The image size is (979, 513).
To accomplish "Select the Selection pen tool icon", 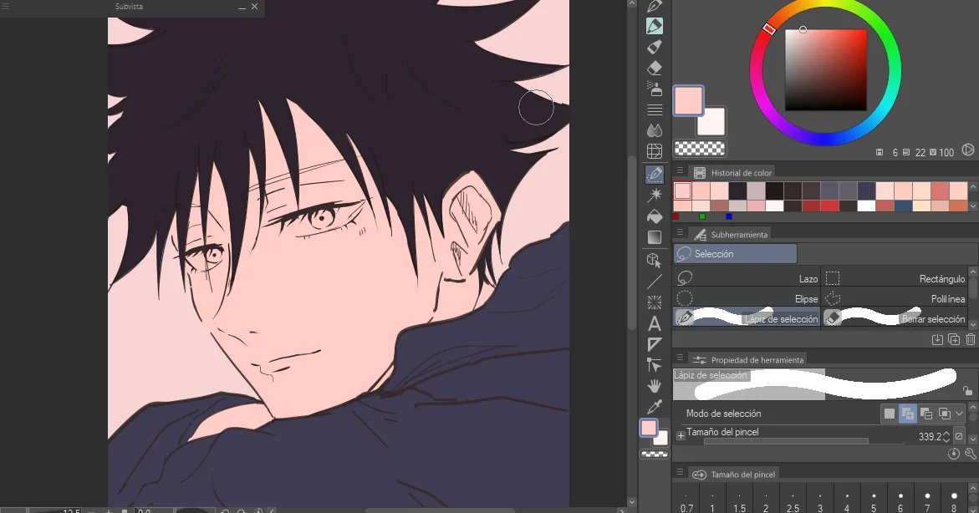I will point(655,175).
